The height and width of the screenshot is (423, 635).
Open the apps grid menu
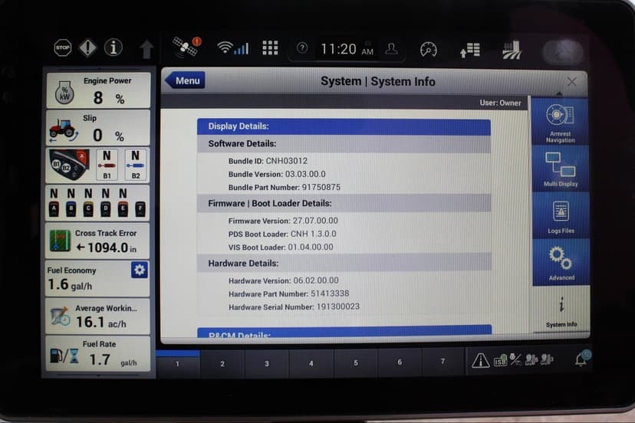pyautogui.click(x=270, y=48)
